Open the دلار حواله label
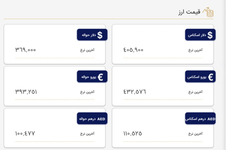Screen dimensions: 226x150 click(x=89, y=35)
